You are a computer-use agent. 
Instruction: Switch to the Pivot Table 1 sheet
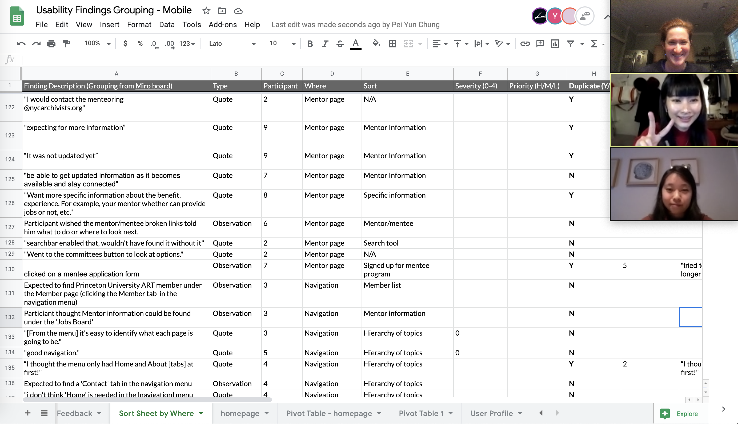tap(421, 413)
